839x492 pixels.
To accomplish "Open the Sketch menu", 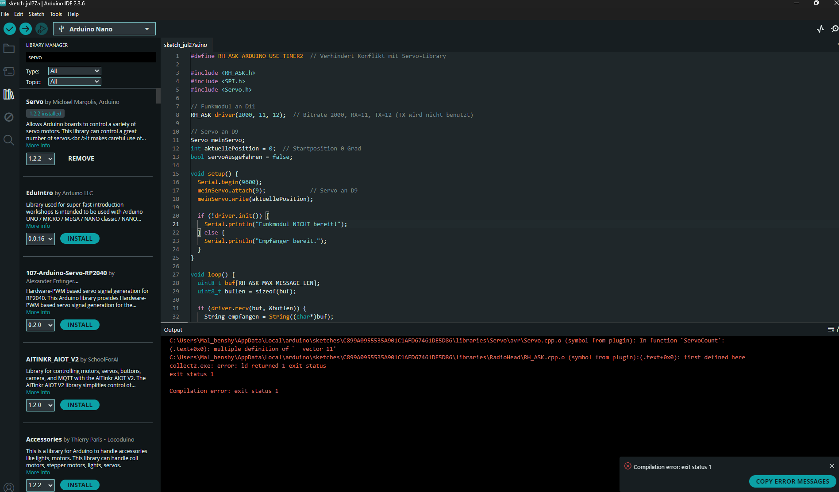I will (36, 14).
